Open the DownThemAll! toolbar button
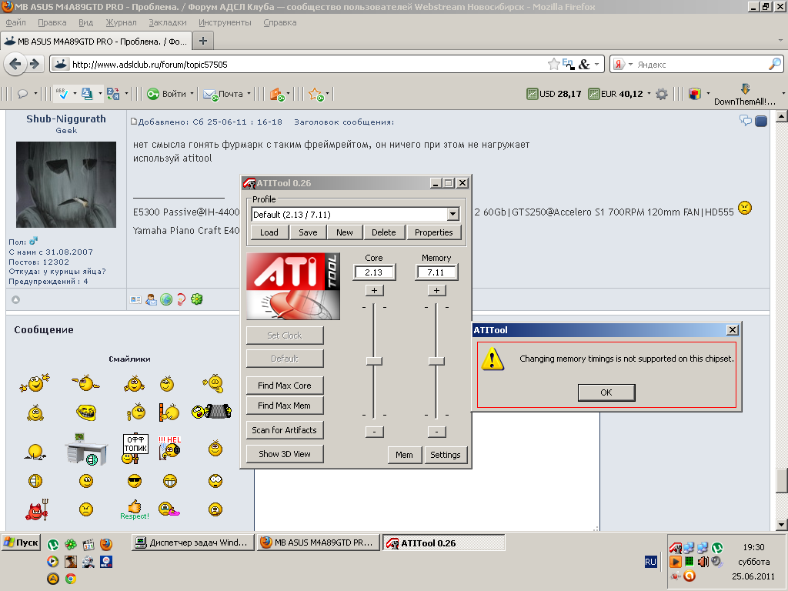 [745, 95]
